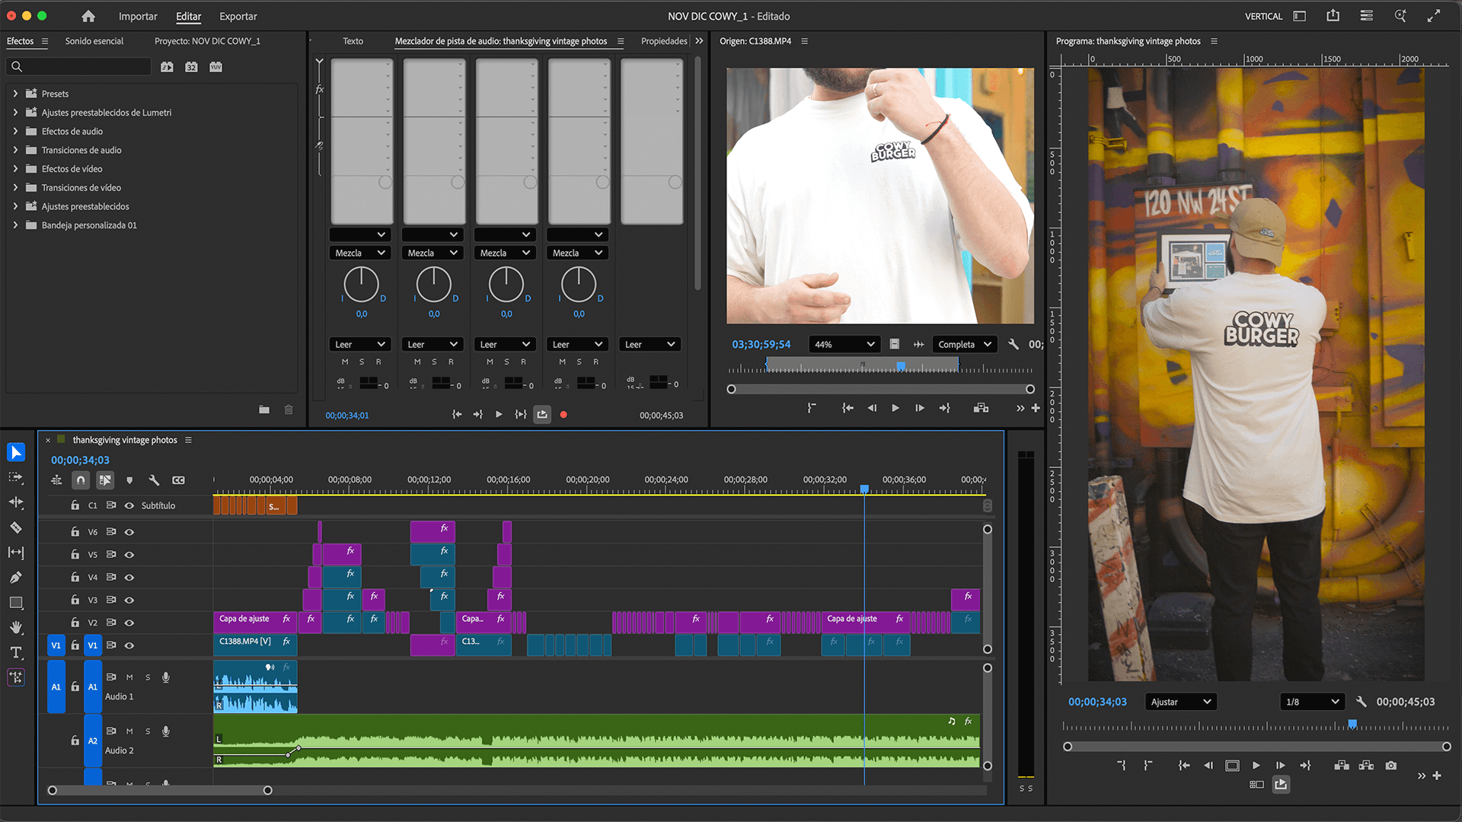Open the Sonido esencial panel tab
The image size is (1462, 822).
point(94,41)
